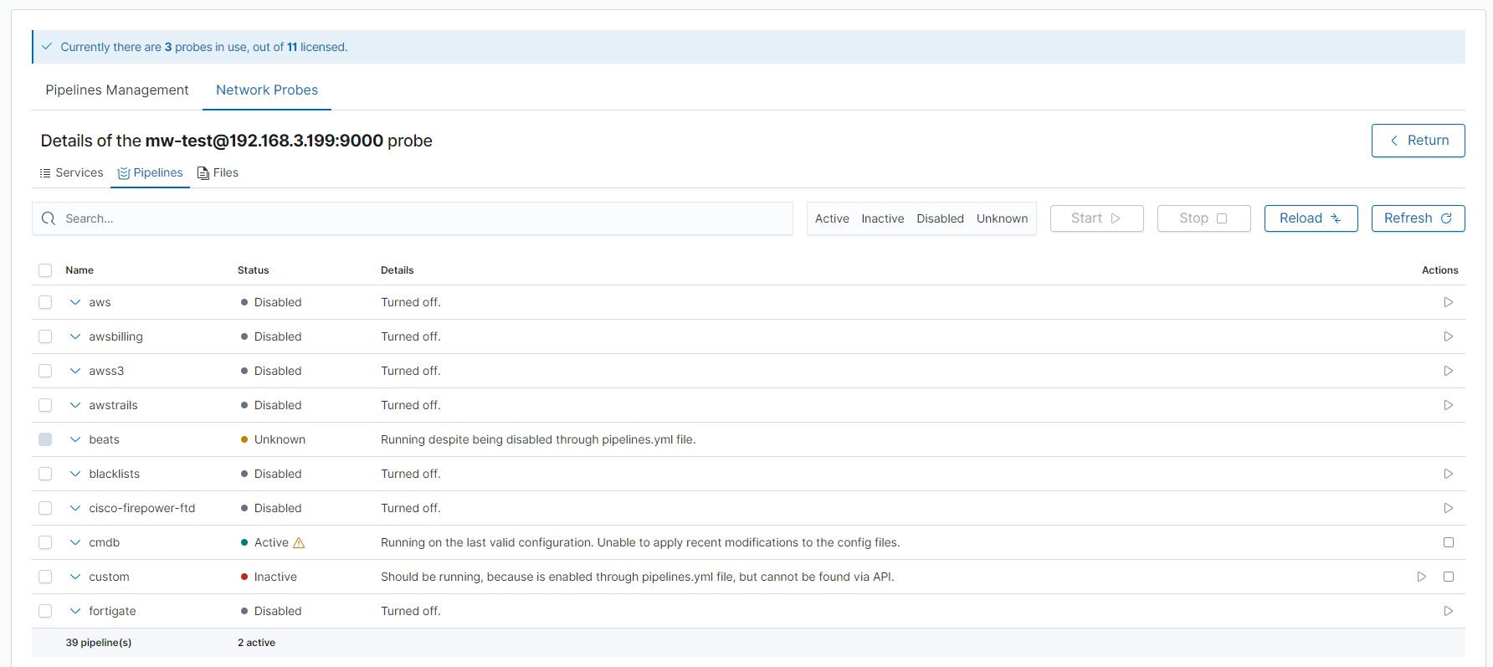Switch to the Pipelines Management tab
Image resolution: width=1493 pixels, height=667 pixels.
[x=117, y=90]
